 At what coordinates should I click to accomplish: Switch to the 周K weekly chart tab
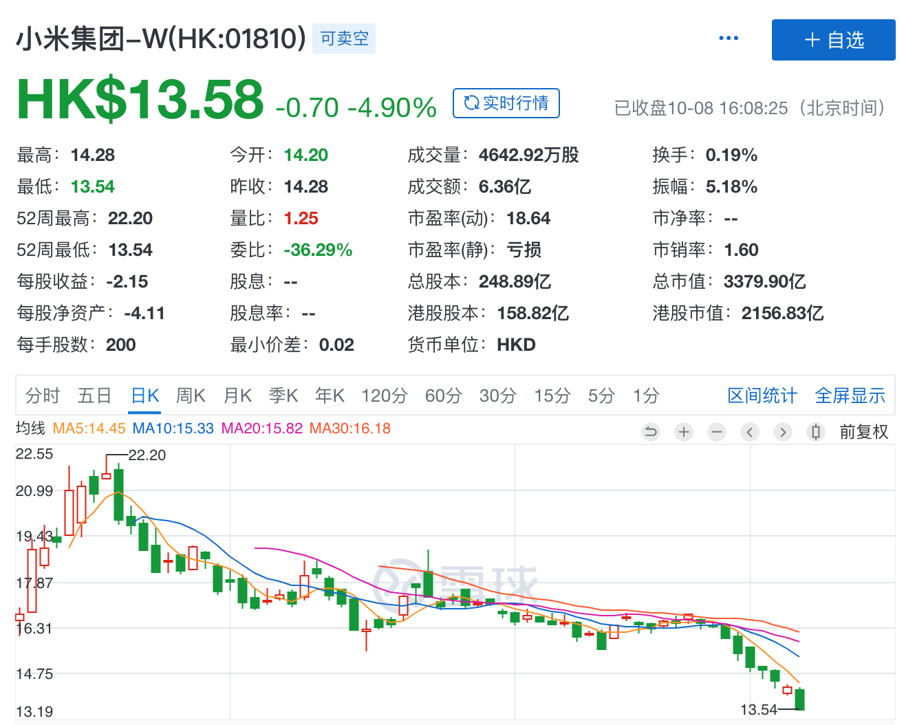coord(191,395)
